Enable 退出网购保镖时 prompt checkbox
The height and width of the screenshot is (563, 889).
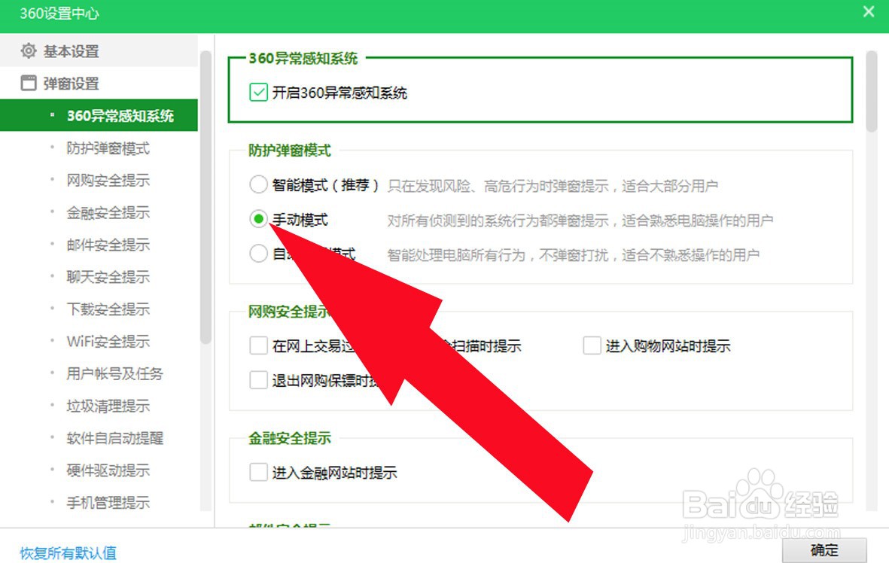(258, 380)
